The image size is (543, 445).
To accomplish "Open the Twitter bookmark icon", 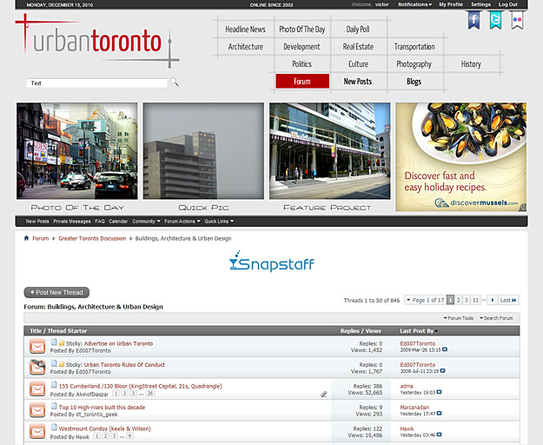I will click(x=495, y=20).
